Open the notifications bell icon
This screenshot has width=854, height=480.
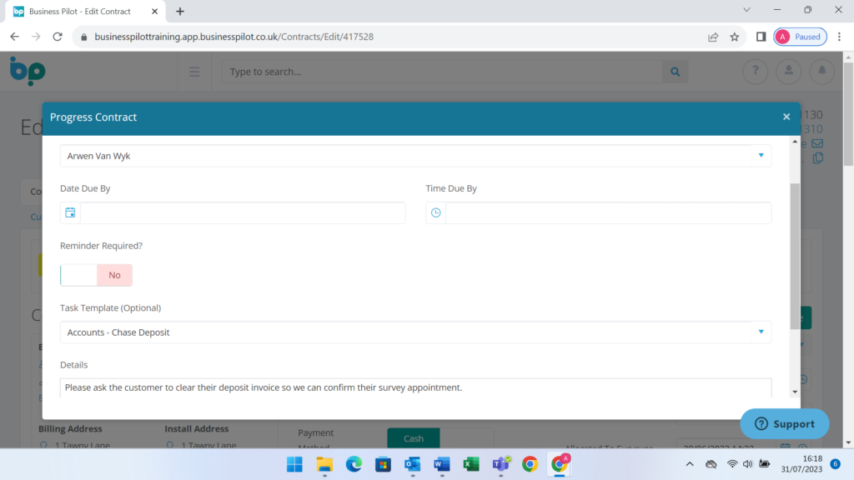(x=821, y=72)
